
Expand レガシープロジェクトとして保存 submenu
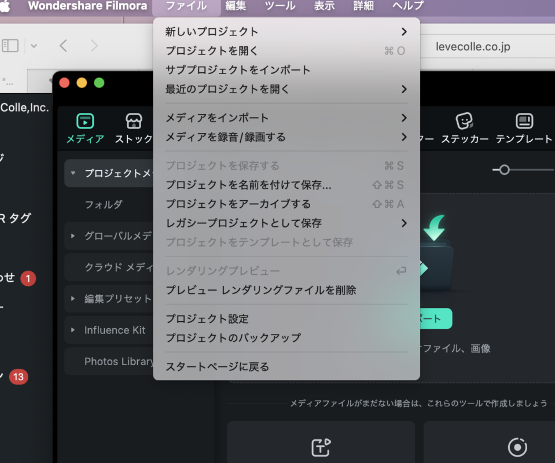click(404, 223)
